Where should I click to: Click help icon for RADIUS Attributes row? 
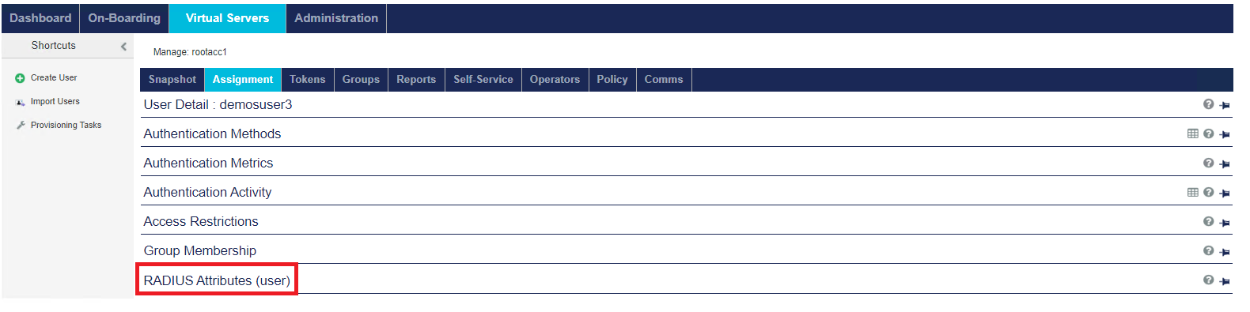1208,280
